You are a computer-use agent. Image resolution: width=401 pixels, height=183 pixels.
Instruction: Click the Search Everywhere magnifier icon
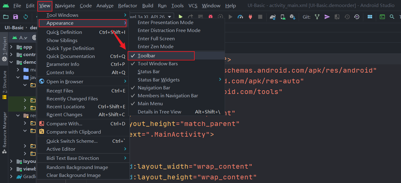tap(392, 17)
